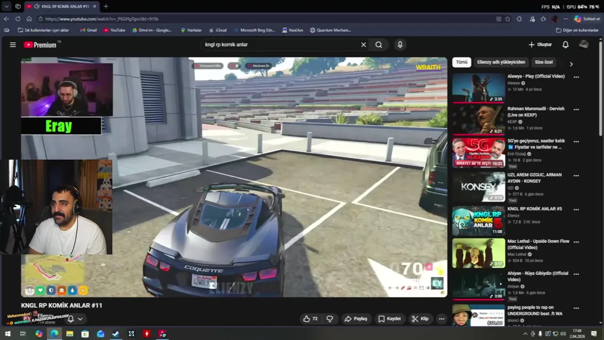604x340 pixels.
Task: Open Alewya - Play video thumbnail
Action: point(478,88)
